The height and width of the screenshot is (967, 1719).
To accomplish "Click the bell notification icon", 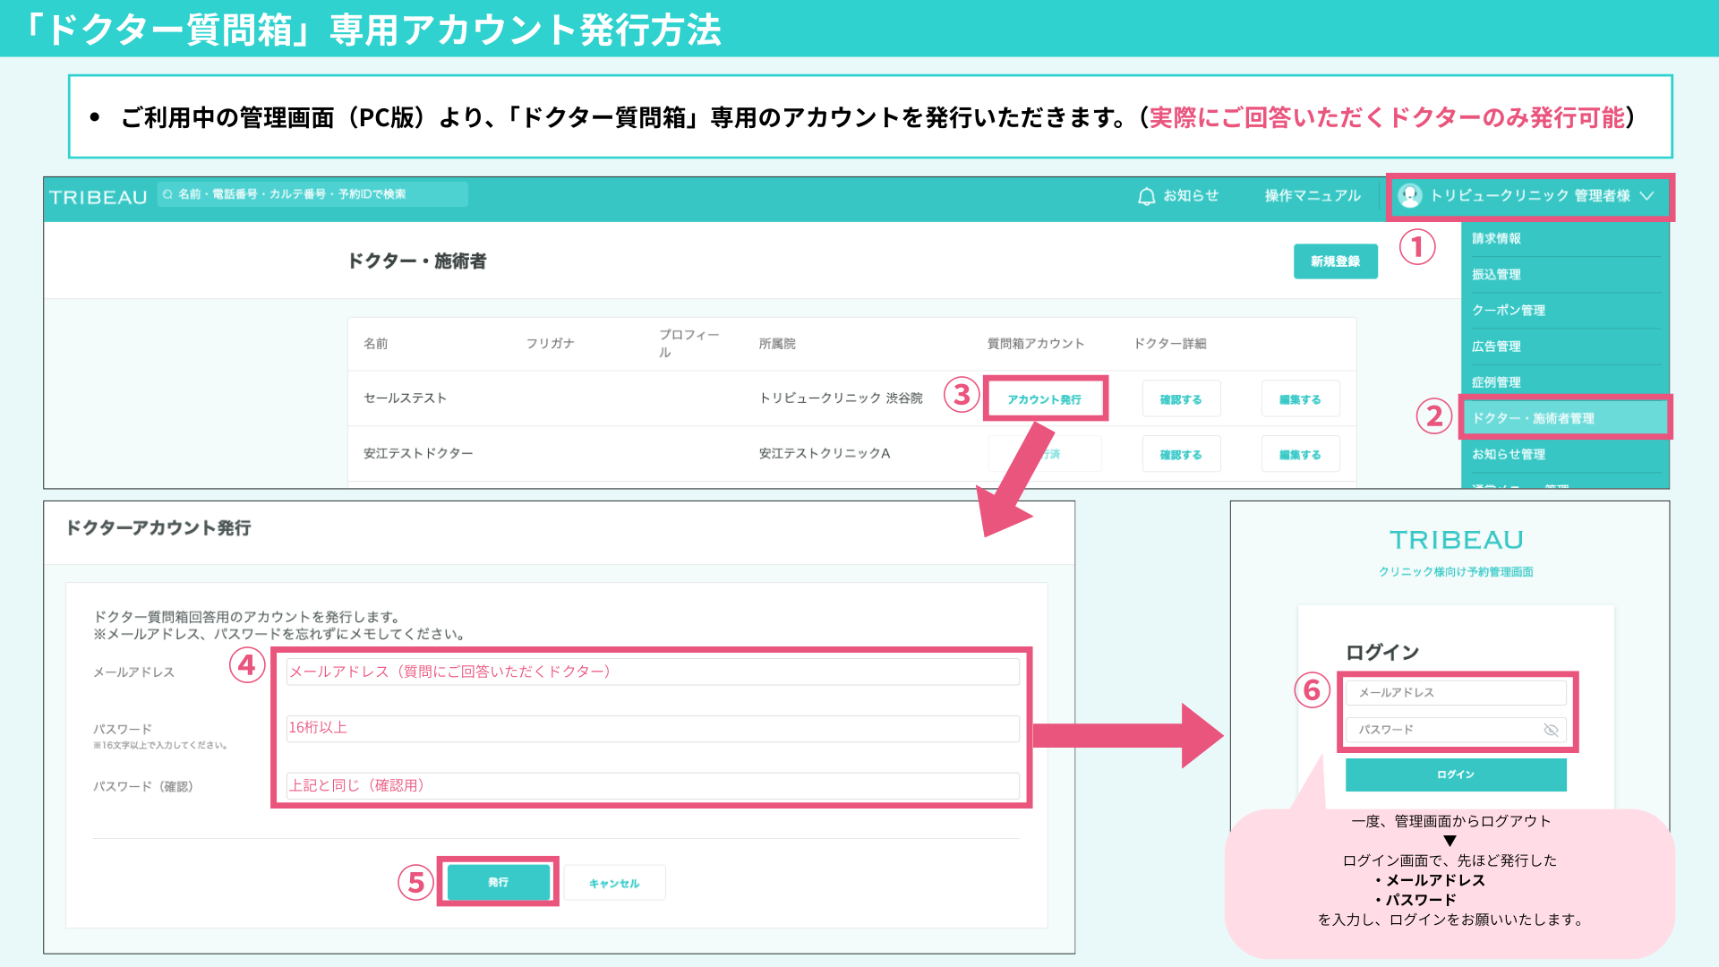I will coord(1146,196).
